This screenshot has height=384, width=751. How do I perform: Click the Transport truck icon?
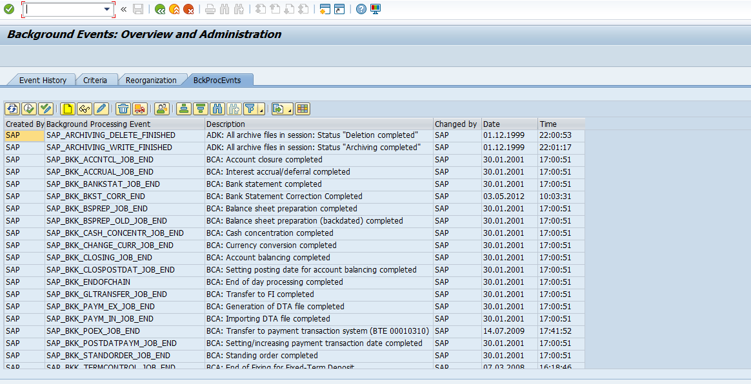pos(140,109)
